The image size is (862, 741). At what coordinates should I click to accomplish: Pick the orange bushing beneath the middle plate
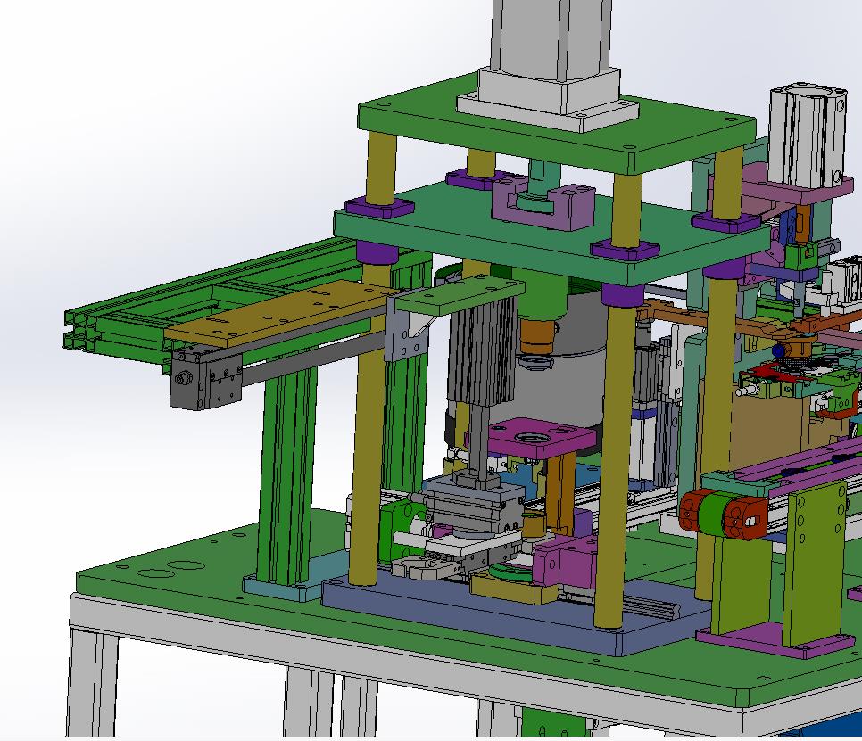click(537, 337)
